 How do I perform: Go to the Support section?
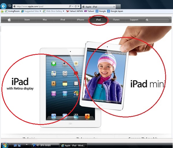134,20
